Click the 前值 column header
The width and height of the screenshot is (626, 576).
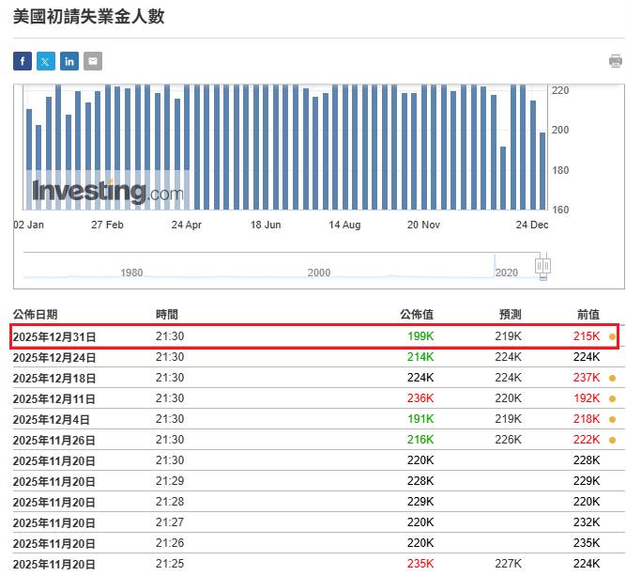[x=588, y=315]
